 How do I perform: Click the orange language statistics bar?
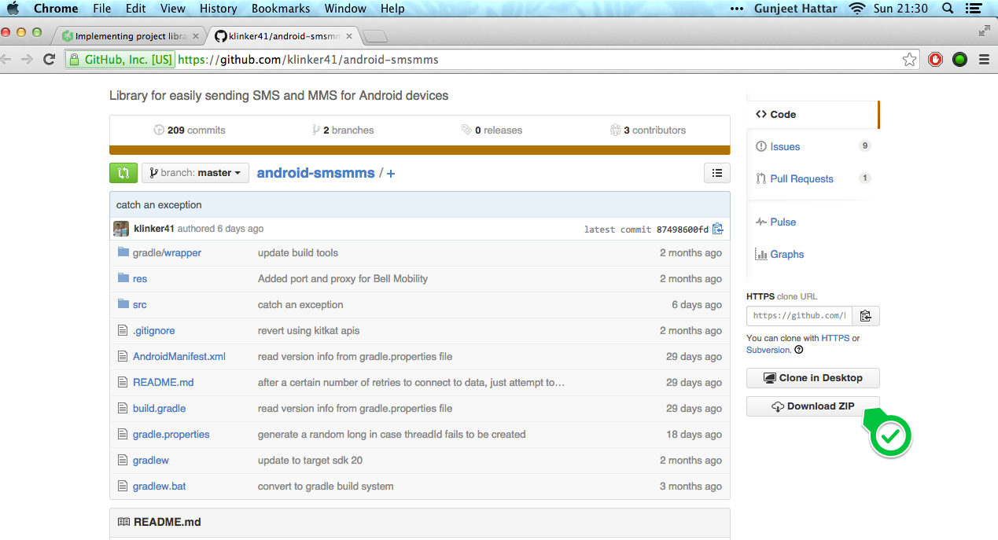point(419,150)
